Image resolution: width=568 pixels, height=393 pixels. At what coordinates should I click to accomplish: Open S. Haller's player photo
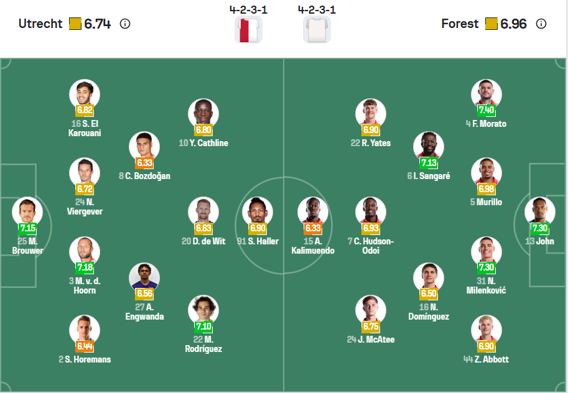(x=258, y=210)
